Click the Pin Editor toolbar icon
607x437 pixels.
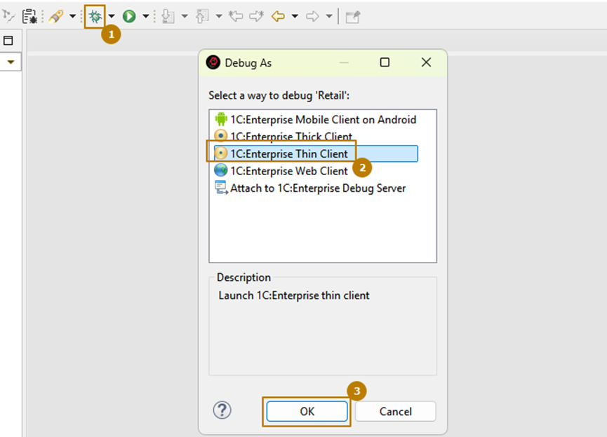[352, 16]
